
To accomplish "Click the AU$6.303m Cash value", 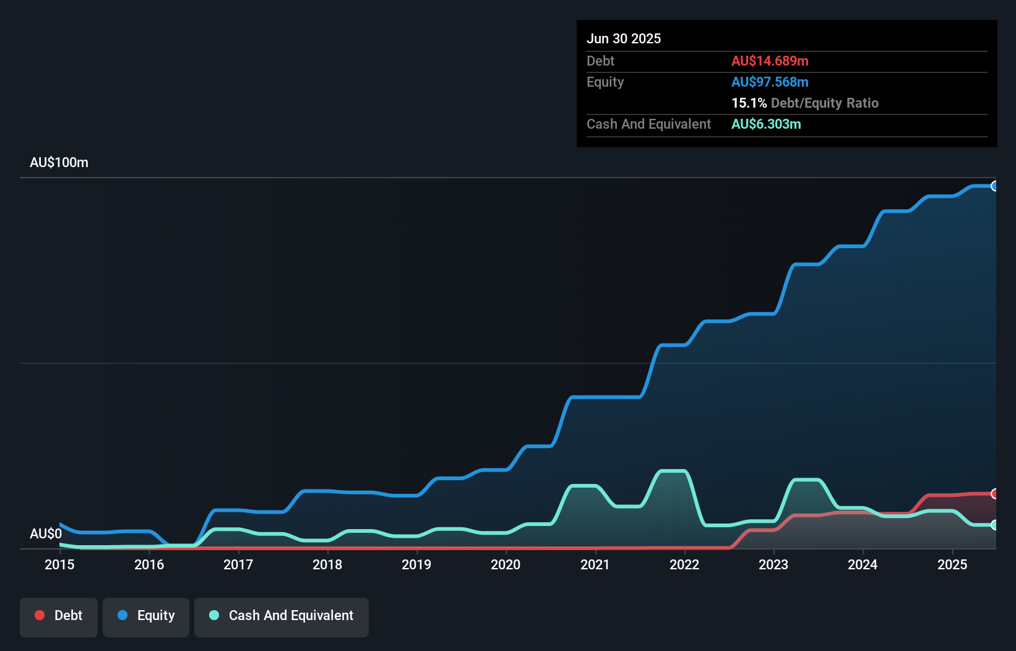I will pyautogui.click(x=767, y=124).
